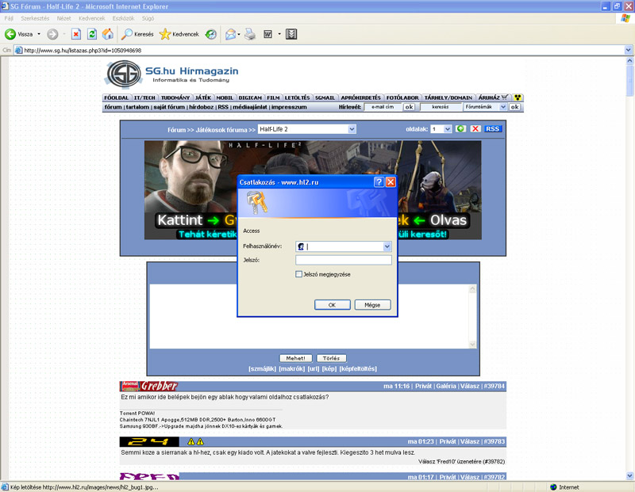This screenshot has width=635, height=492.
Task: Open the Half-Life 2 forum selector dropdown
Action: [x=352, y=129]
